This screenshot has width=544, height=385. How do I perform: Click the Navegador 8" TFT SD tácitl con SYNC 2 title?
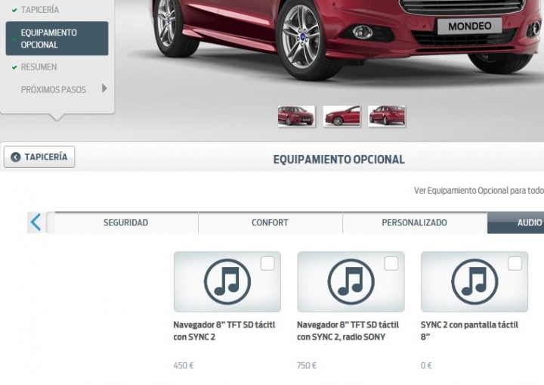(x=224, y=331)
